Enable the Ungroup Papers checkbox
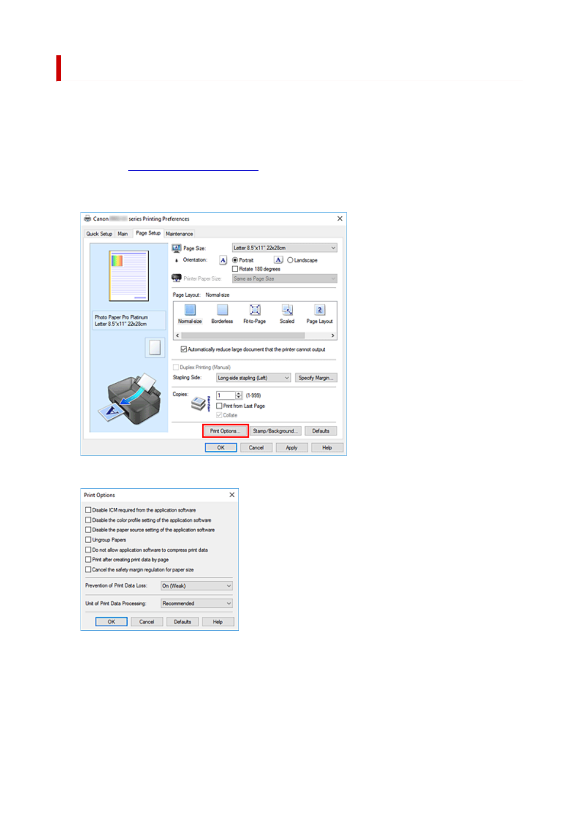This screenshot has height=819, width=579. (x=88, y=540)
